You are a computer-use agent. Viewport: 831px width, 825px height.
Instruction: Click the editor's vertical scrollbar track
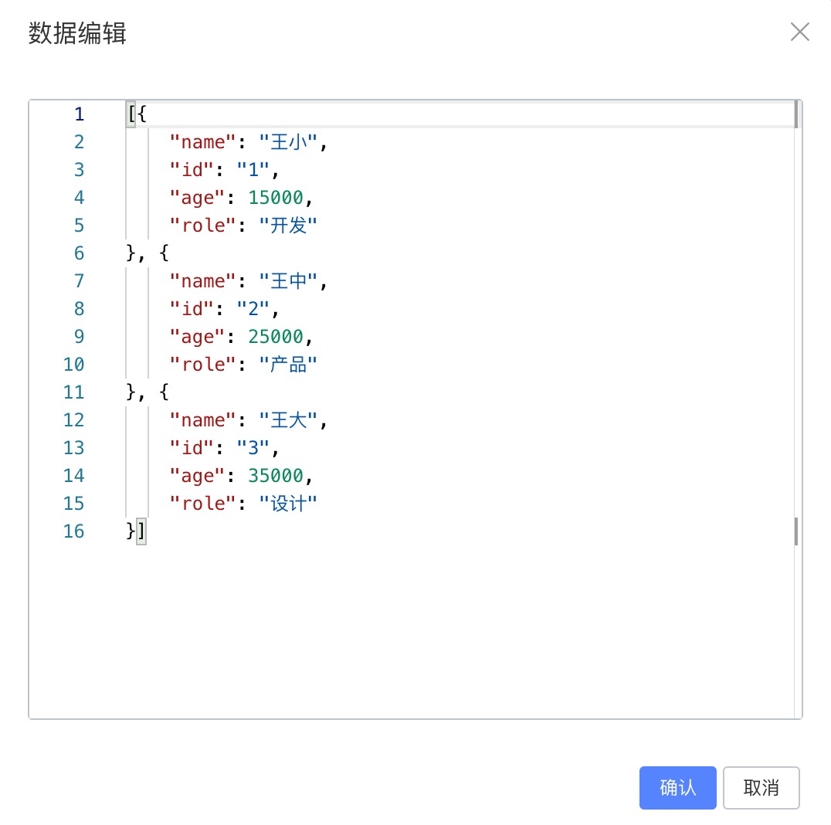coord(796,618)
